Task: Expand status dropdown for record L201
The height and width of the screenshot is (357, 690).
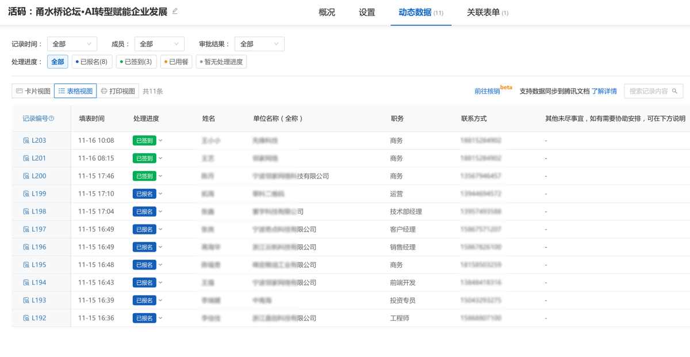Action: coord(160,158)
